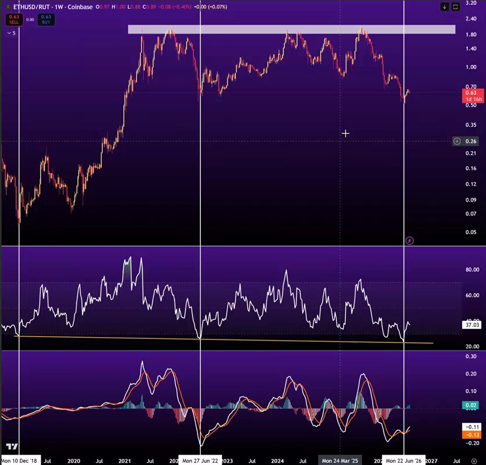This screenshot has width=486, height=465.
Task: Click the 0.35 price axis label
Action: pyautogui.click(x=471, y=125)
